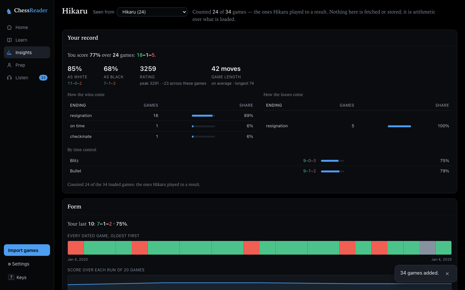Click the score-over-runs line chart
This screenshot has height=290, width=465.
pos(260,283)
